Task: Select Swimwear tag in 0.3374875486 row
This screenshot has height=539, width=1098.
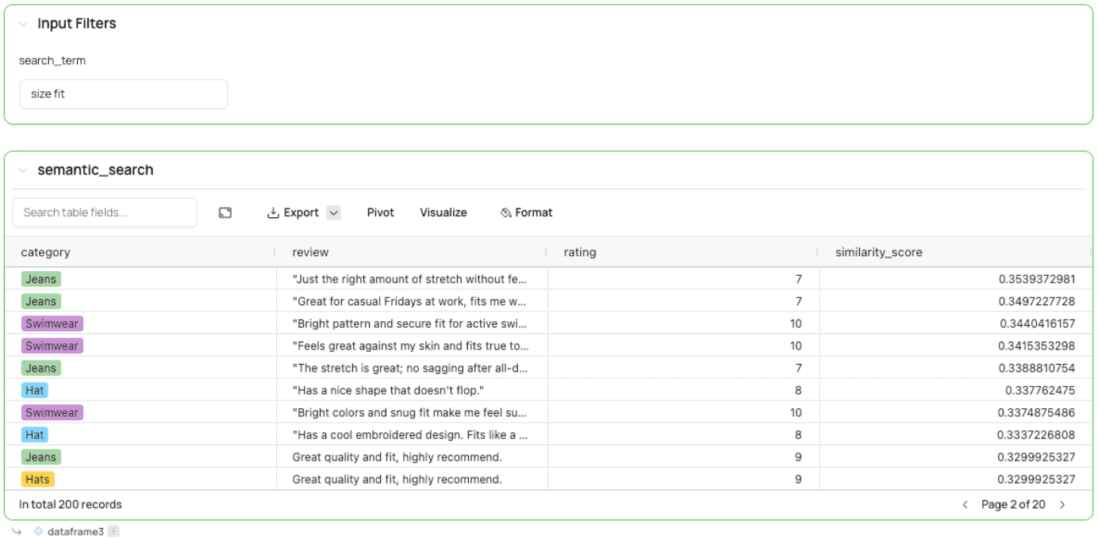Action: point(52,412)
